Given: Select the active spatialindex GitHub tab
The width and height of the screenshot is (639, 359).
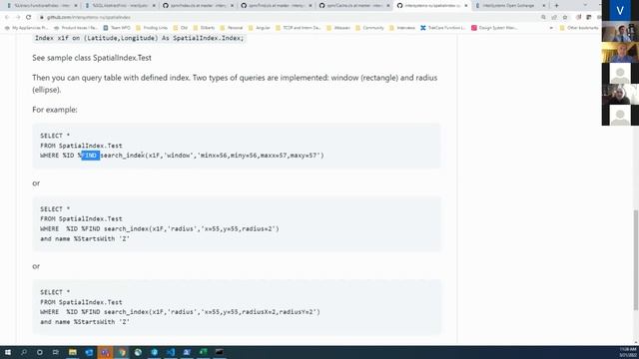Looking at the screenshot, I should [432, 6].
